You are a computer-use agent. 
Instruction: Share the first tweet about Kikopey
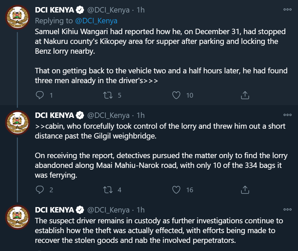pyautogui.click(x=245, y=95)
